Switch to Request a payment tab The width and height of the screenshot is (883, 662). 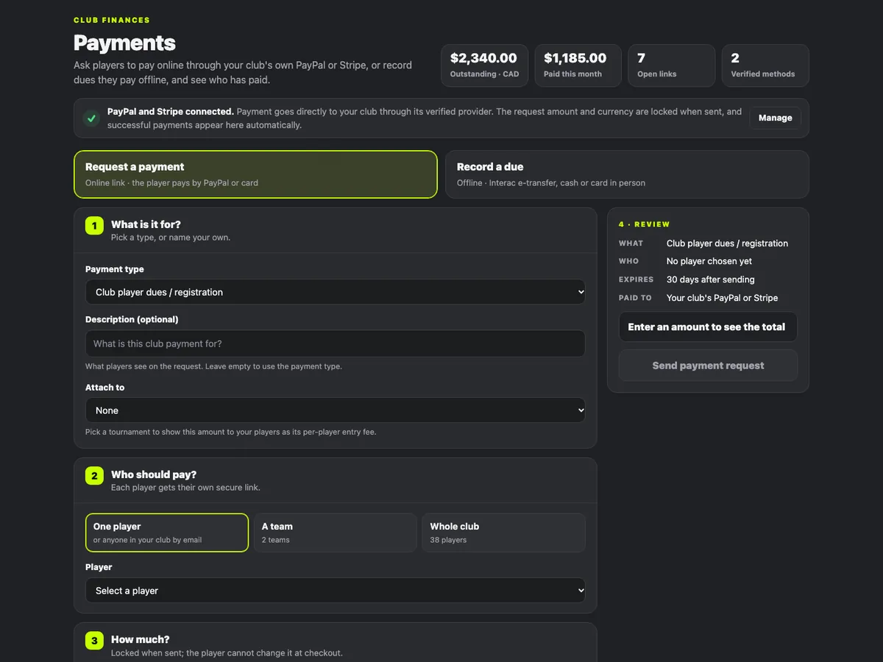point(255,174)
